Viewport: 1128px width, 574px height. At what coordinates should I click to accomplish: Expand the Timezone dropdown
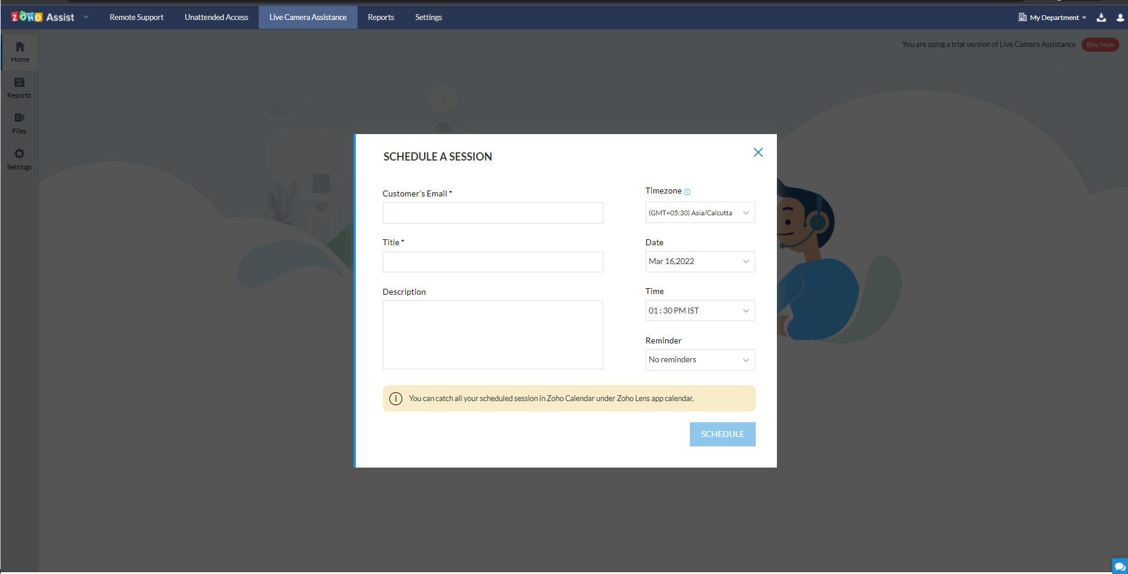pyautogui.click(x=700, y=213)
